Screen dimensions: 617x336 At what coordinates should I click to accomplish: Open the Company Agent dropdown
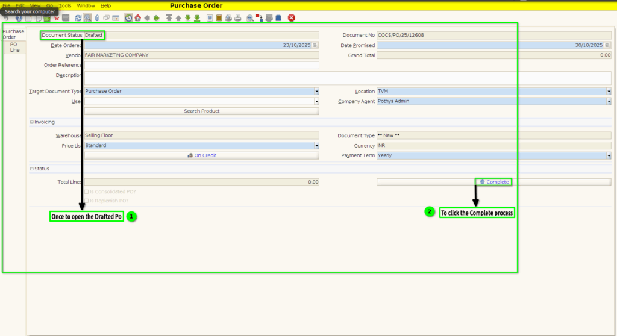[609, 102]
